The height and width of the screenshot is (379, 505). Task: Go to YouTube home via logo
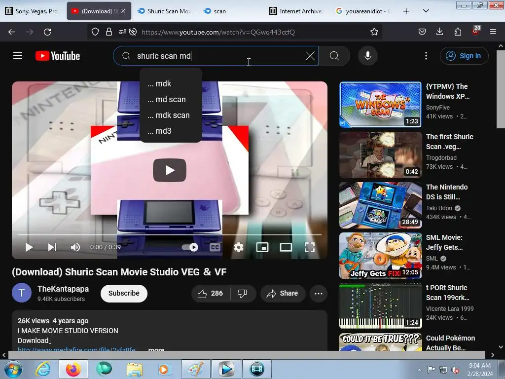(58, 56)
